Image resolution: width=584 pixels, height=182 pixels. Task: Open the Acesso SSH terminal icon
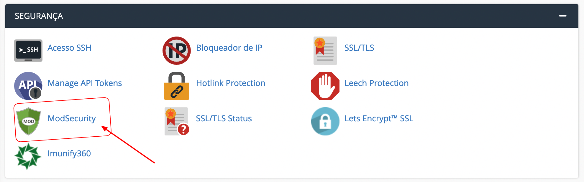[x=28, y=51]
